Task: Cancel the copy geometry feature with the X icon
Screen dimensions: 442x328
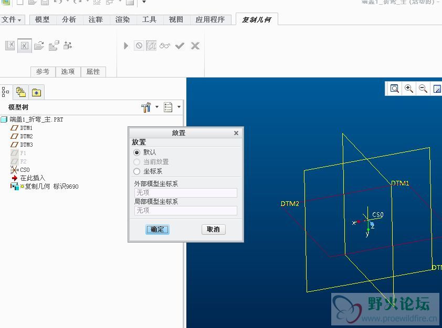Action: (194, 46)
